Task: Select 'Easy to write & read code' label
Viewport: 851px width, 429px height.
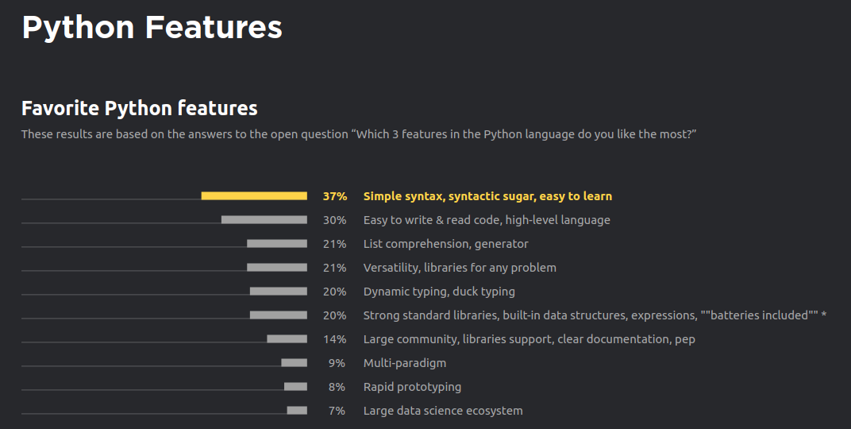Action: [487, 221]
